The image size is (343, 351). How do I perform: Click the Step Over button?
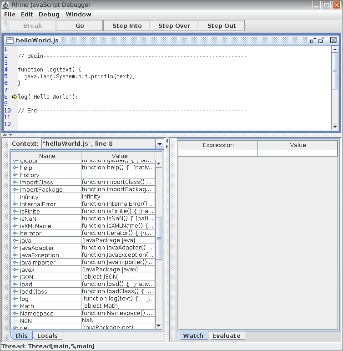pos(174,25)
